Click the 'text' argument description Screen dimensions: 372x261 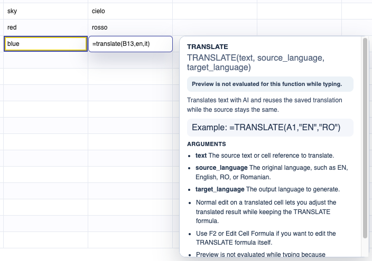265,156
